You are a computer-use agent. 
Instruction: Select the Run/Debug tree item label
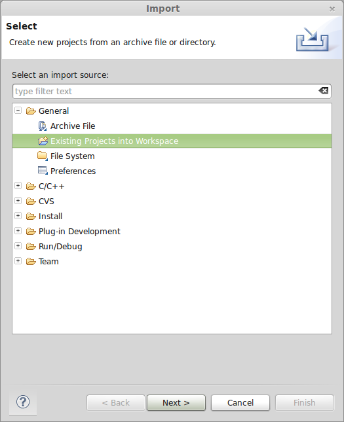point(60,246)
